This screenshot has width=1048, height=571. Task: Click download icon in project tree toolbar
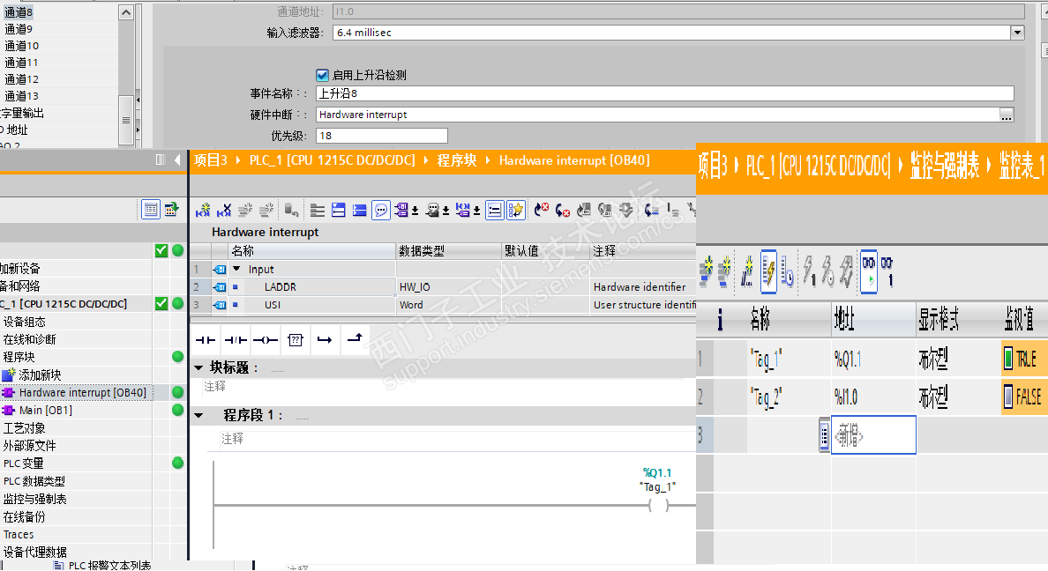[x=172, y=210]
